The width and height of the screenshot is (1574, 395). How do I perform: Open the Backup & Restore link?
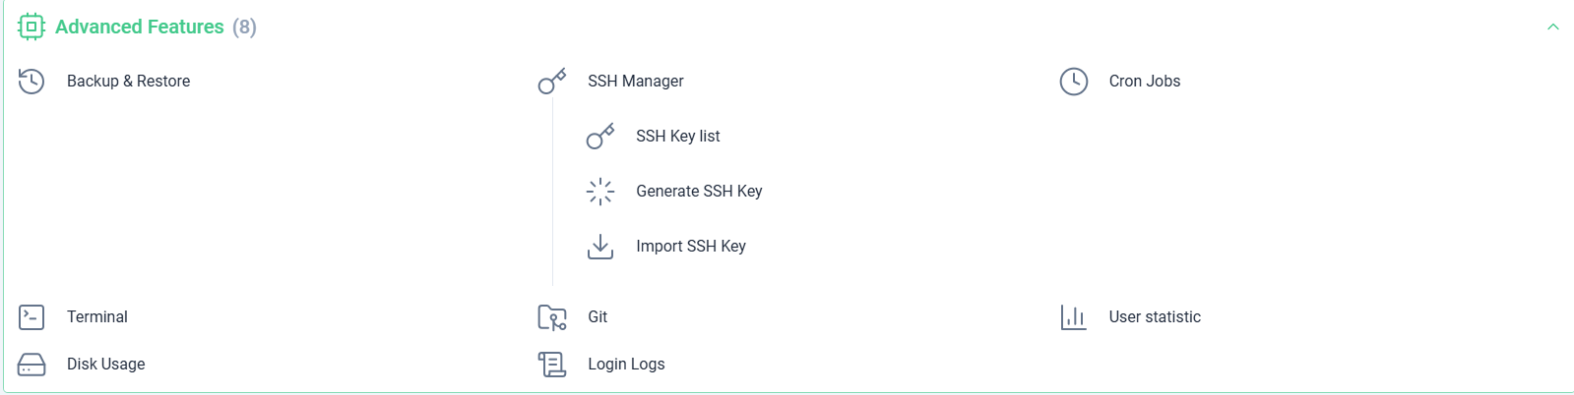click(x=129, y=82)
